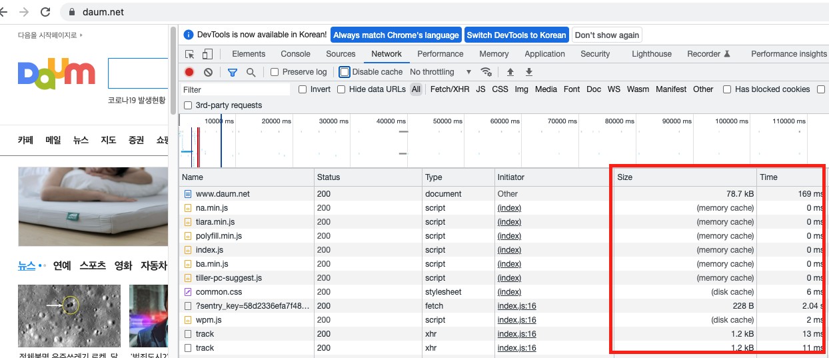829x358 pixels.
Task: Enable 3rd-party requests checkbox
Action: 188,105
